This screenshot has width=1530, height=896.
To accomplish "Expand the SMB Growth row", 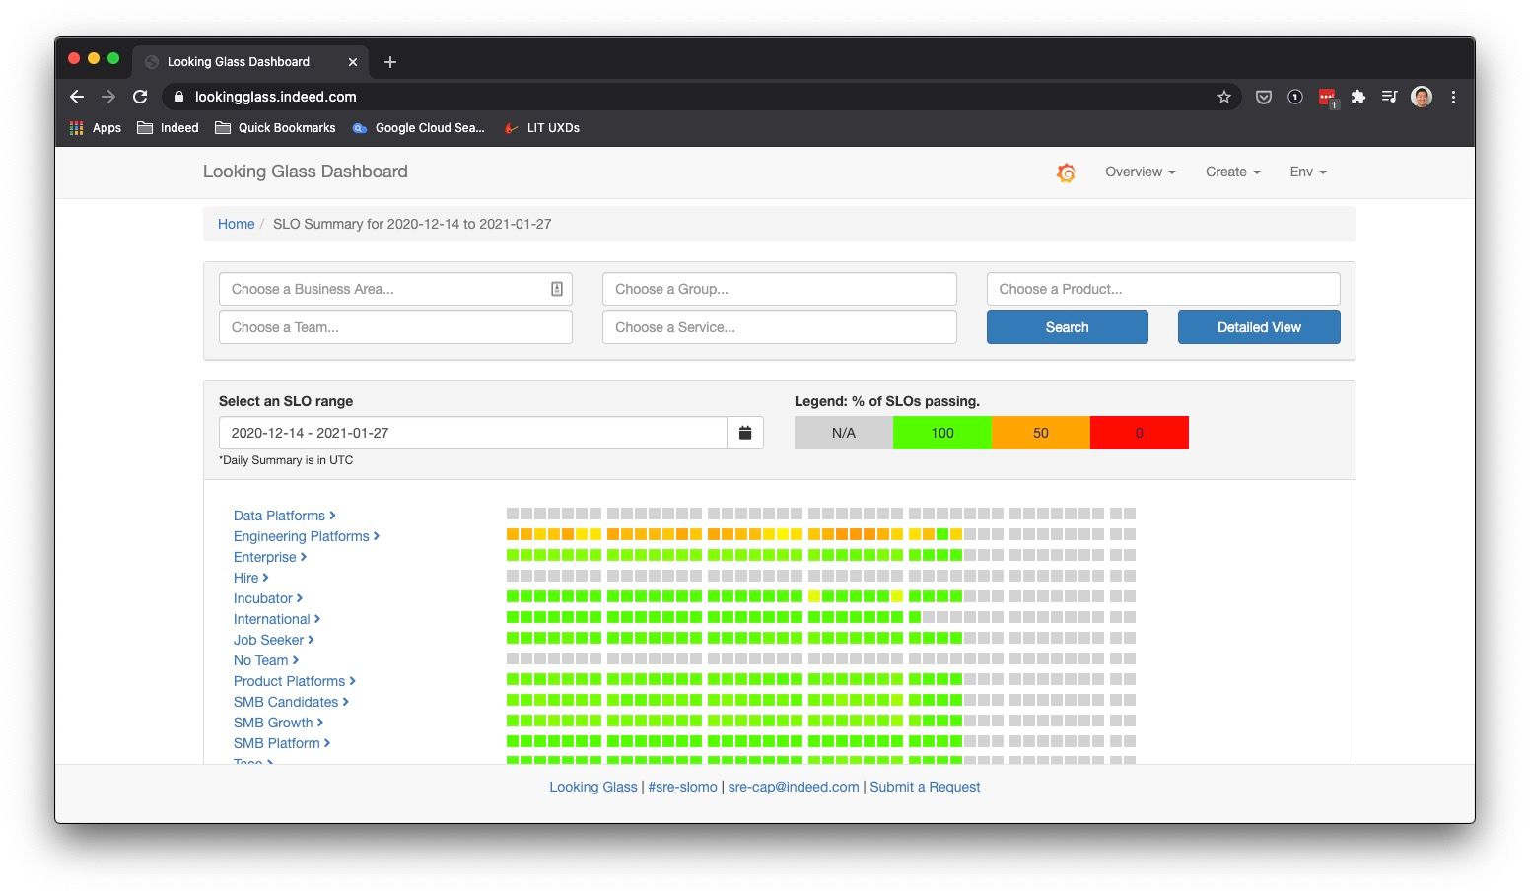I will tap(278, 723).
